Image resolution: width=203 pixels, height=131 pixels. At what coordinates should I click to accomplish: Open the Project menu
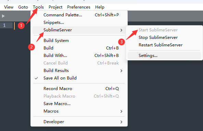55,7
